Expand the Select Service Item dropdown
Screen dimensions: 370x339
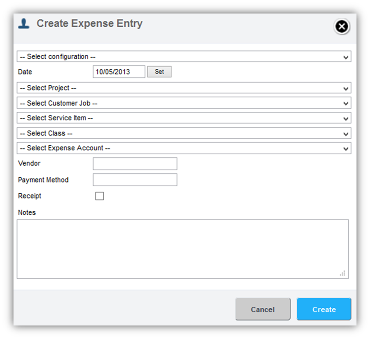184,118
